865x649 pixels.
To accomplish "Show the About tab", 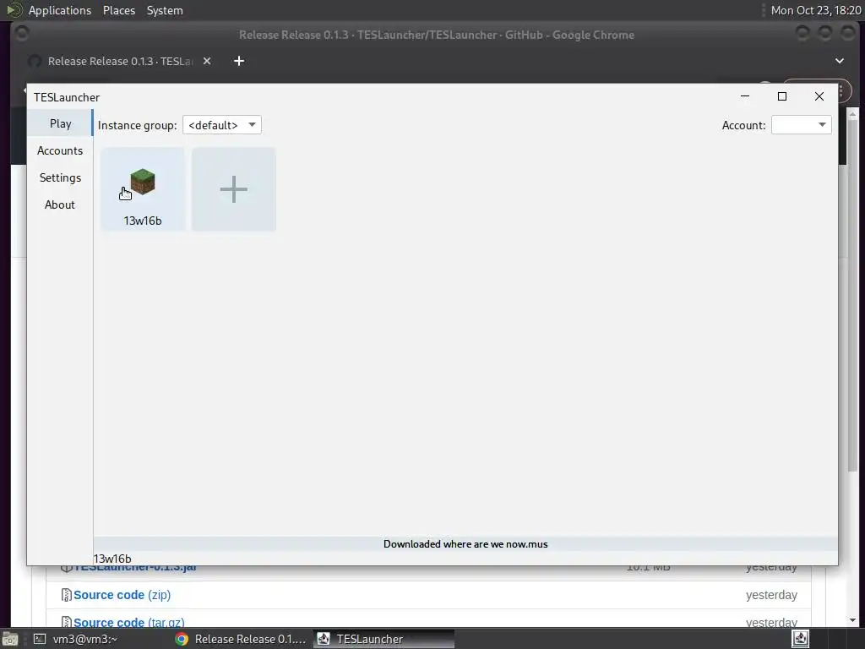I will (60, 205).
